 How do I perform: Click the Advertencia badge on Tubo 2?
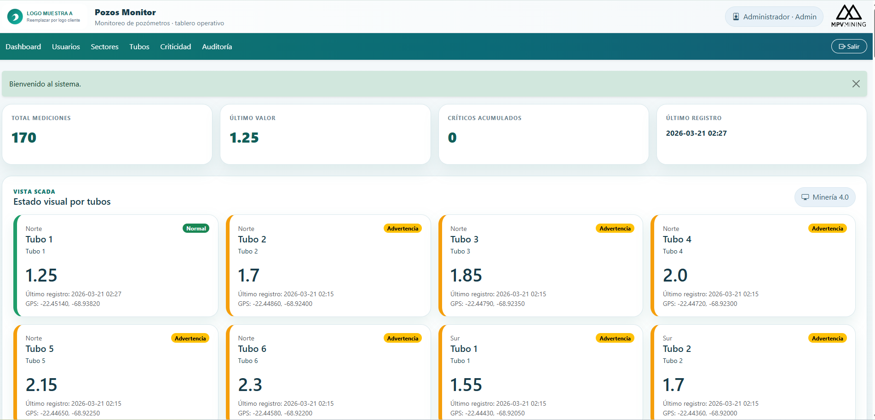click(x=403, y=228)
